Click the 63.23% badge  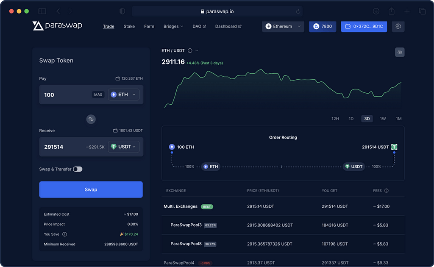click(210, 225)
